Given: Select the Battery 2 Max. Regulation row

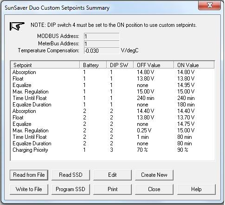Looking at the screenshot, I should click(112, 130).
